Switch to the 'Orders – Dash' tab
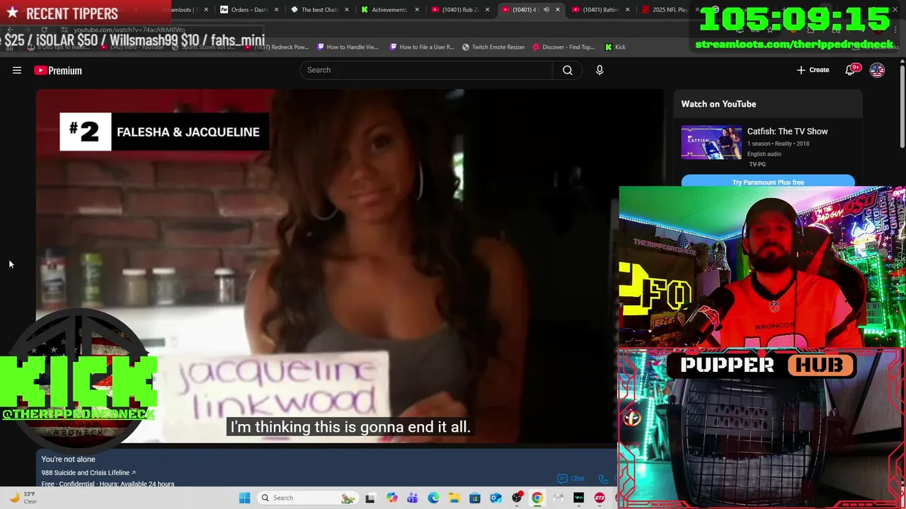The image size is (906, 509). pos(243,10)
